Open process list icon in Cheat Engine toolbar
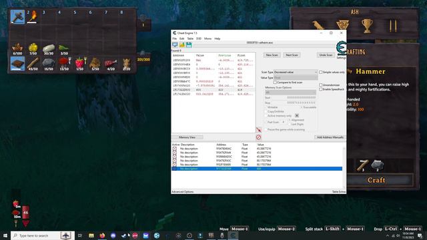Image resolution: width=427 pixels, height=240 pixels. tap(175, 45)
